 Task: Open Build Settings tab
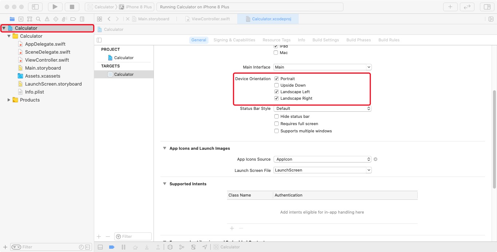[x=326, y=40]
